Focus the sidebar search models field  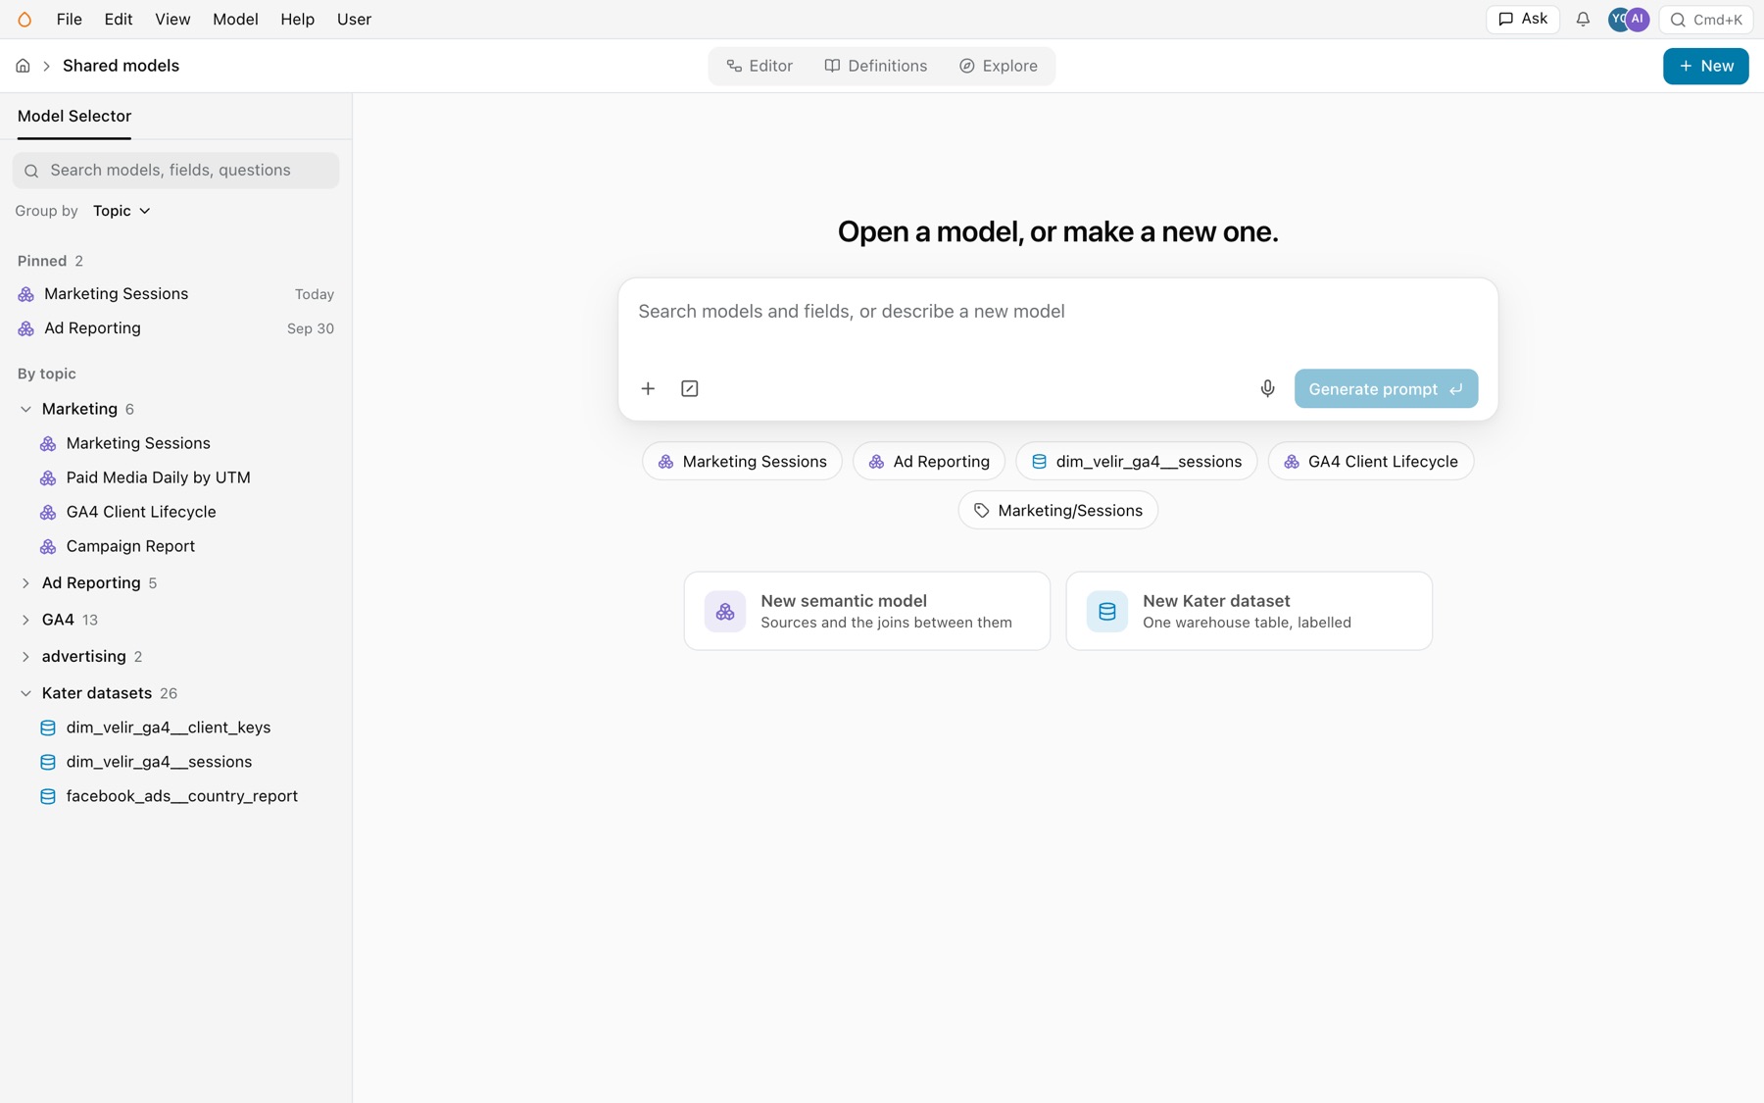pos(176,171)
